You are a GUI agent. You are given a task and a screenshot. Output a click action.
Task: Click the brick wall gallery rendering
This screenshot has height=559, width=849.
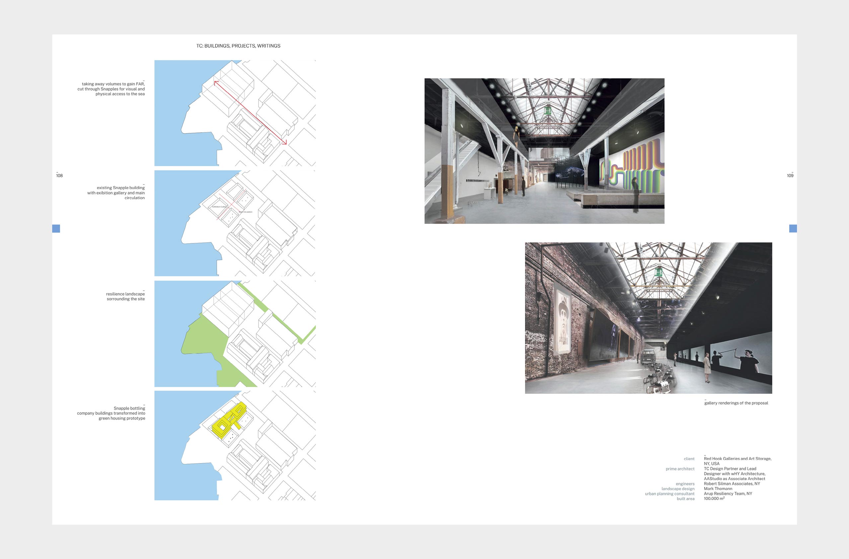pyautogui.click(x=648, y=318)
